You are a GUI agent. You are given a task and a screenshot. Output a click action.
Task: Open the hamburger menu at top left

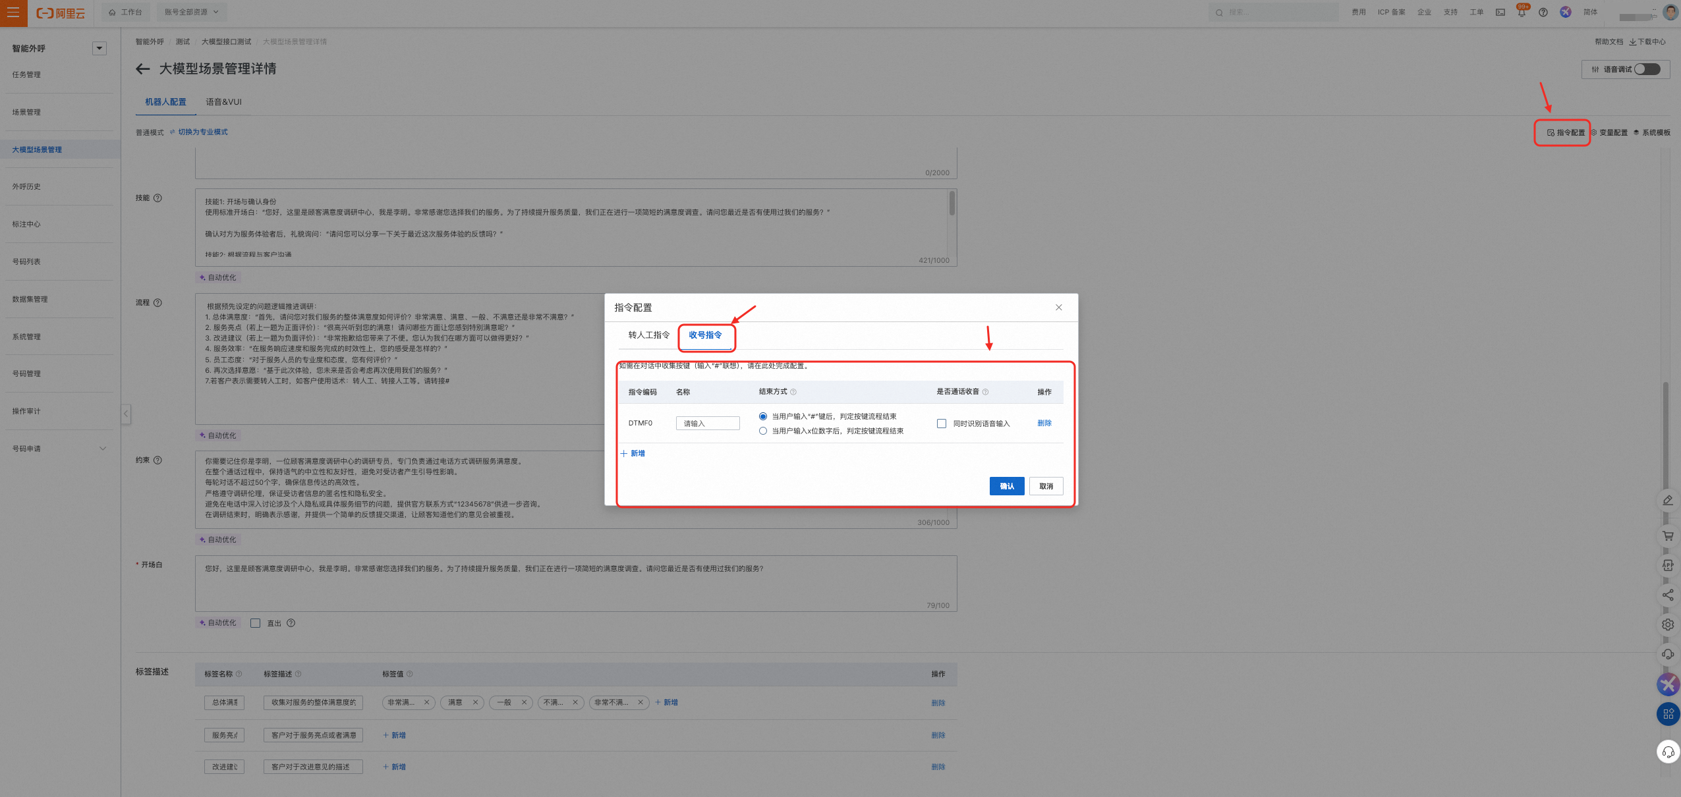[13, 13]
